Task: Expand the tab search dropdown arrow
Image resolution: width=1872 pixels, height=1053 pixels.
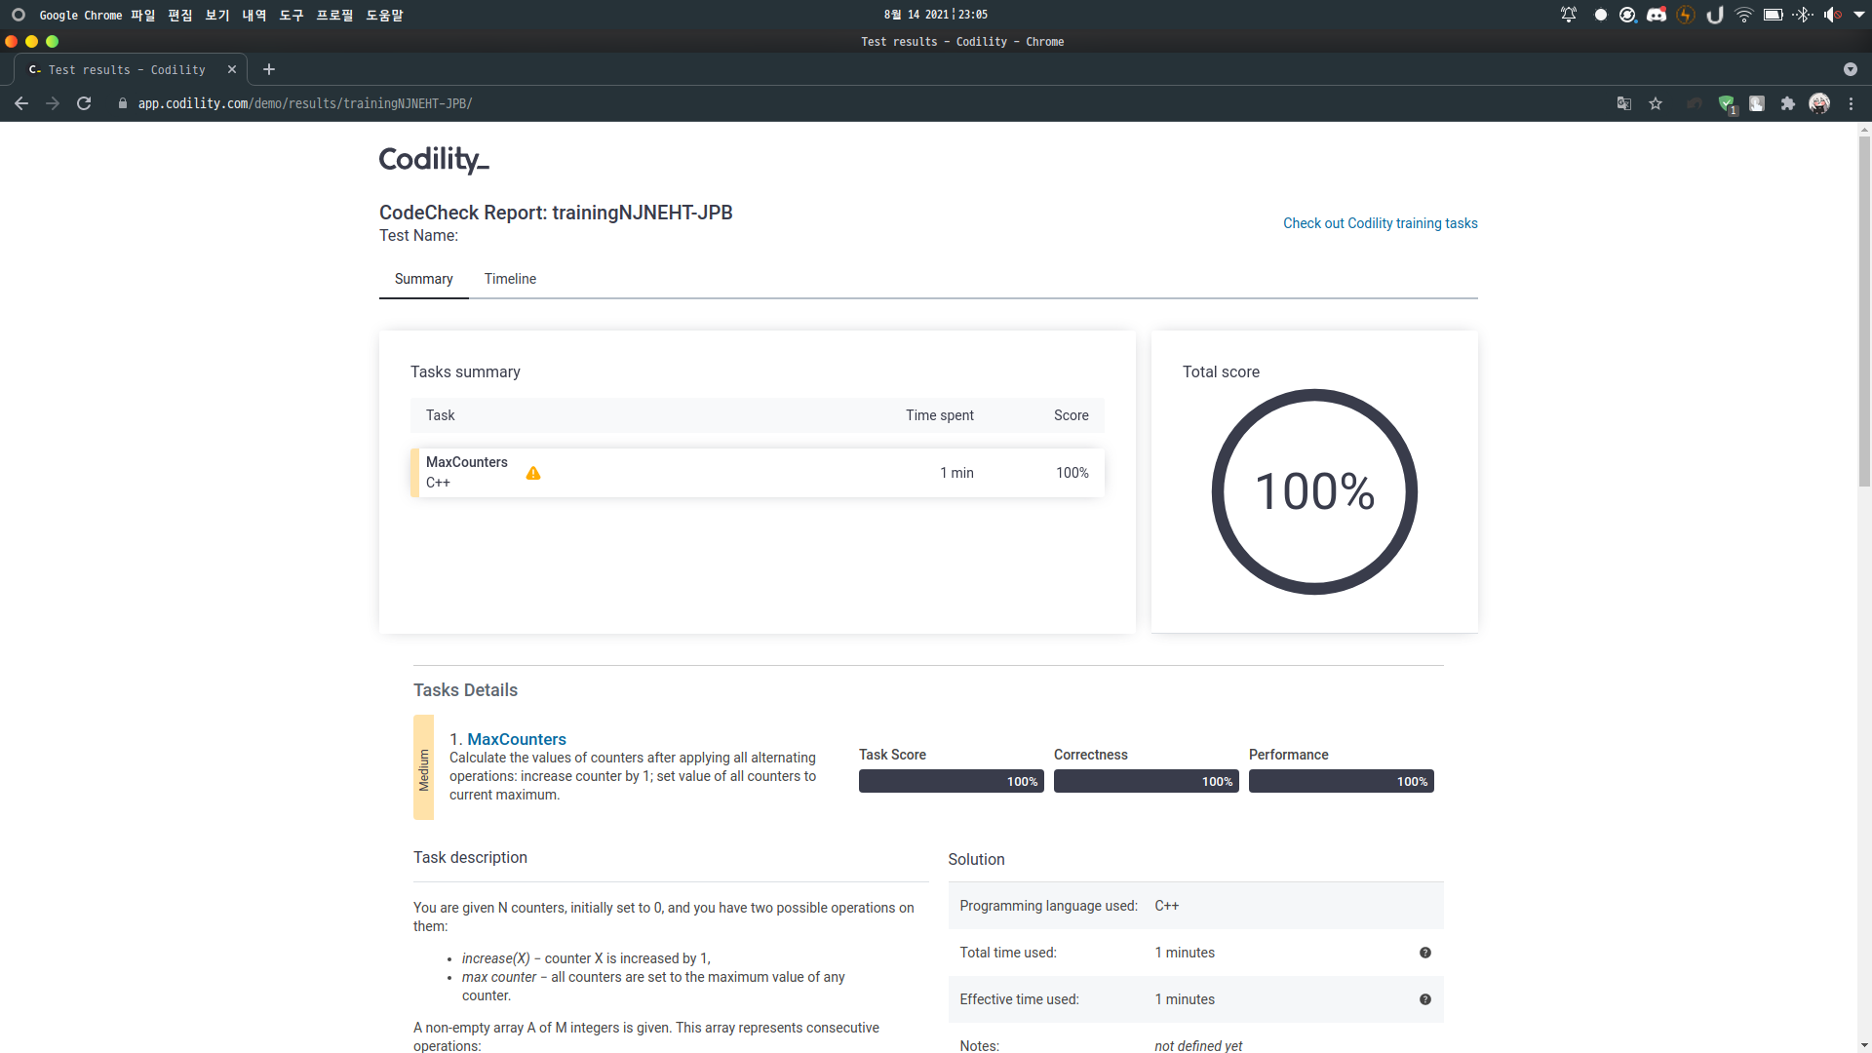Action: (x=1850, y=69)
